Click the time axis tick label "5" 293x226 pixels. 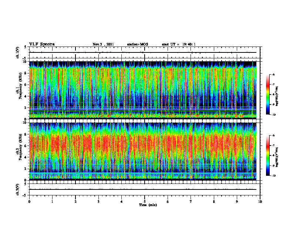[x=145, y=202]
